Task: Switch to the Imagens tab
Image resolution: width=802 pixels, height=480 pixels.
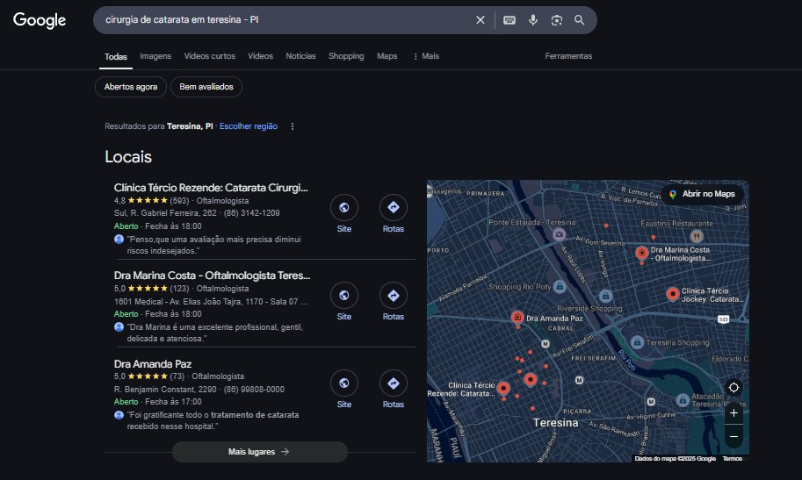Action: pos(155,56)
